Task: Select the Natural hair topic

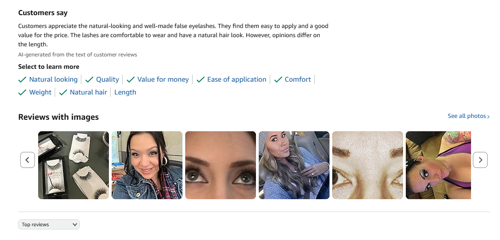Action: click(88, 92)
